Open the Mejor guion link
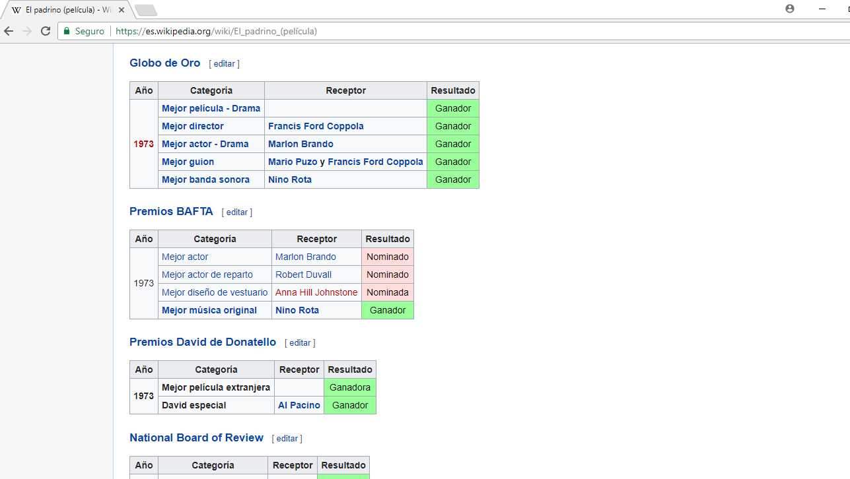This screenshot has height=479, width=850. pos(188,162)
